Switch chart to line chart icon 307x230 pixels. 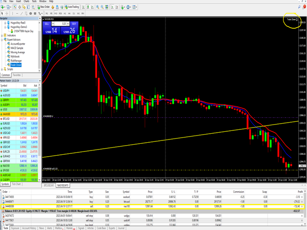pyautogui.click(x=93, y=7)
